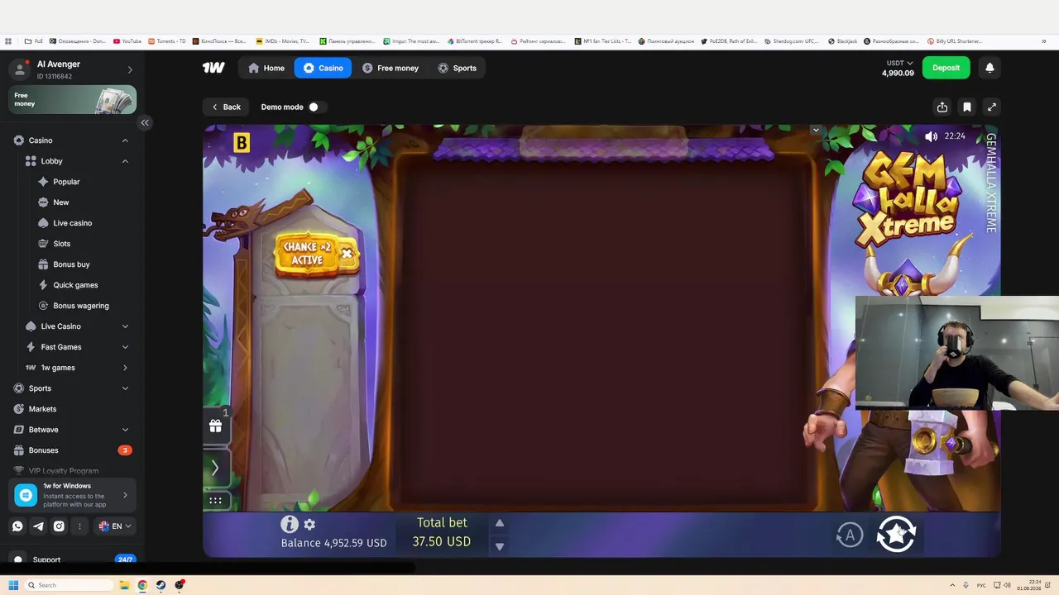Open the browser apps grid icon
Image resolution: width=1059 pixels, height=595 pixels.
pos(8,40)
